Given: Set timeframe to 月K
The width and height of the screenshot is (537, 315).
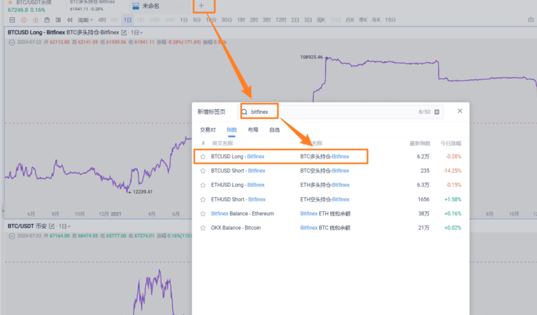Looking at the screenshot, I should (x=350, y=20).
